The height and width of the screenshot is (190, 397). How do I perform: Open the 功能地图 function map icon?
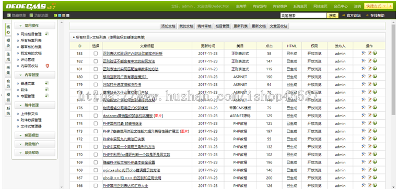[x=31, y=16]
